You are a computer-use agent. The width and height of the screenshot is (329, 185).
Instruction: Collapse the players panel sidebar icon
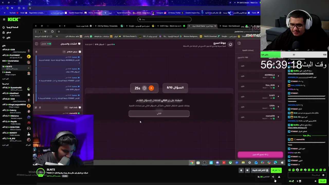[x=239, y=43]
